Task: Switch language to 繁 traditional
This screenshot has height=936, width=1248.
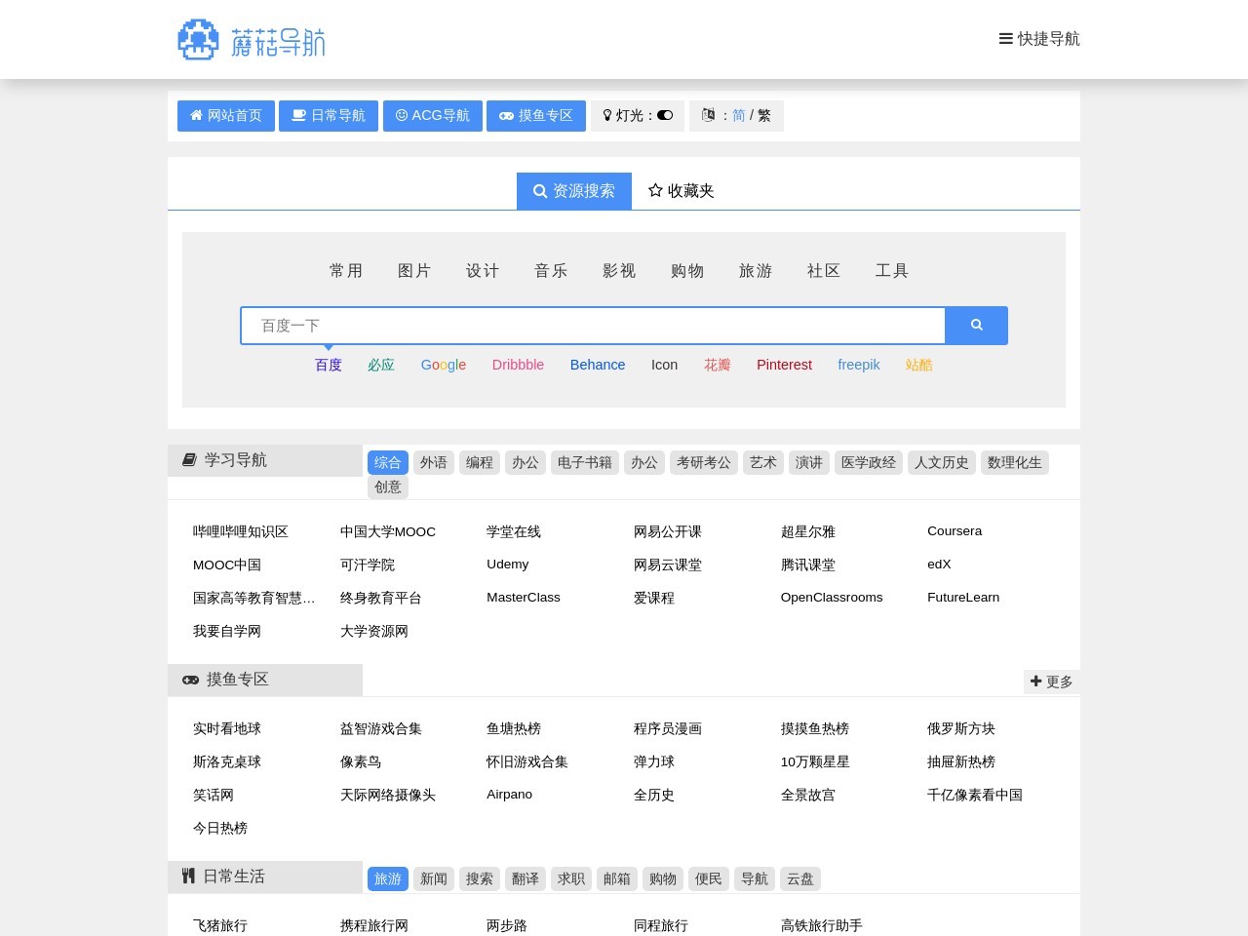Action: pos(764,115)
